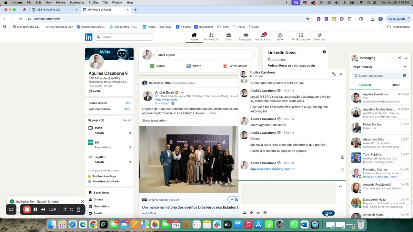Switch to the Other messages tab
The height and width of the screenshot is (232, 413).
tap(396, 85)
